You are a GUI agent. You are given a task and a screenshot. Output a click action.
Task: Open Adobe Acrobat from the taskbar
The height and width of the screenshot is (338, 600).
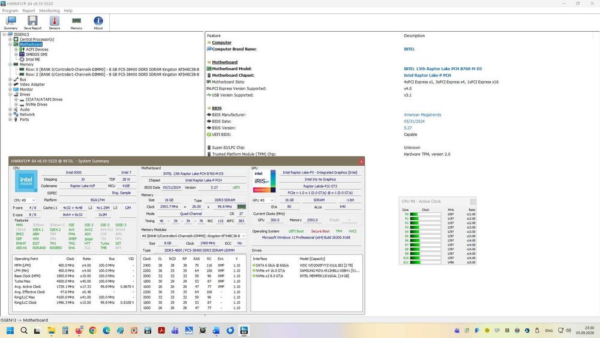point(161,331)
